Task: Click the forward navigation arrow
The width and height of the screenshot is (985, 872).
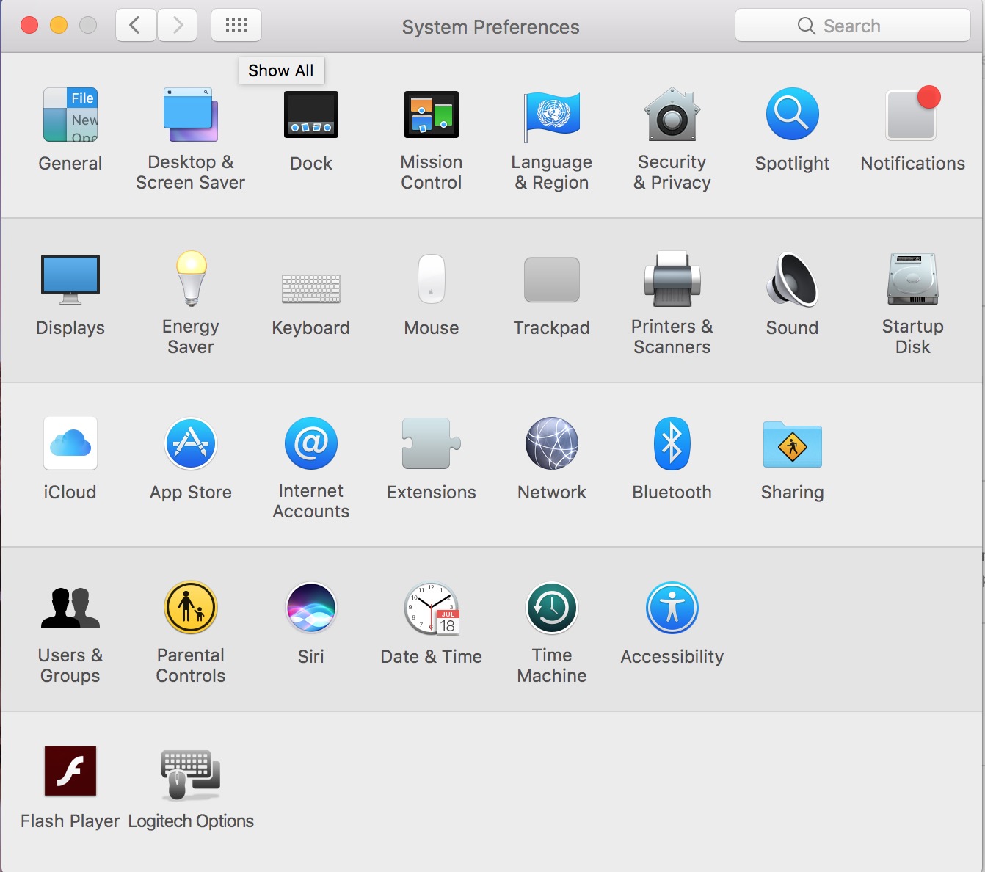Action: [177, 26]
